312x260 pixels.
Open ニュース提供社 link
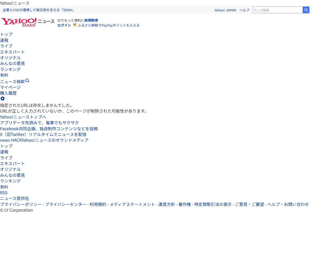(x=15, y=199)
